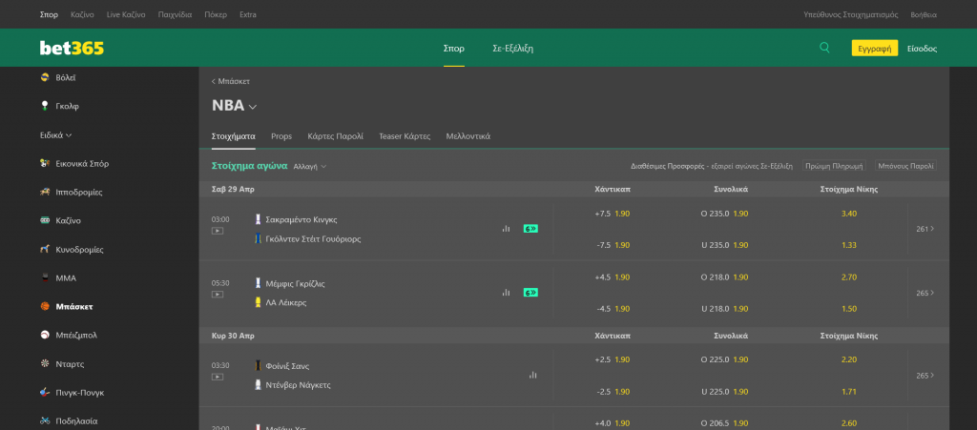Open 265 more markets for Μέμφις Γκρίζλις game

point(925,293)
